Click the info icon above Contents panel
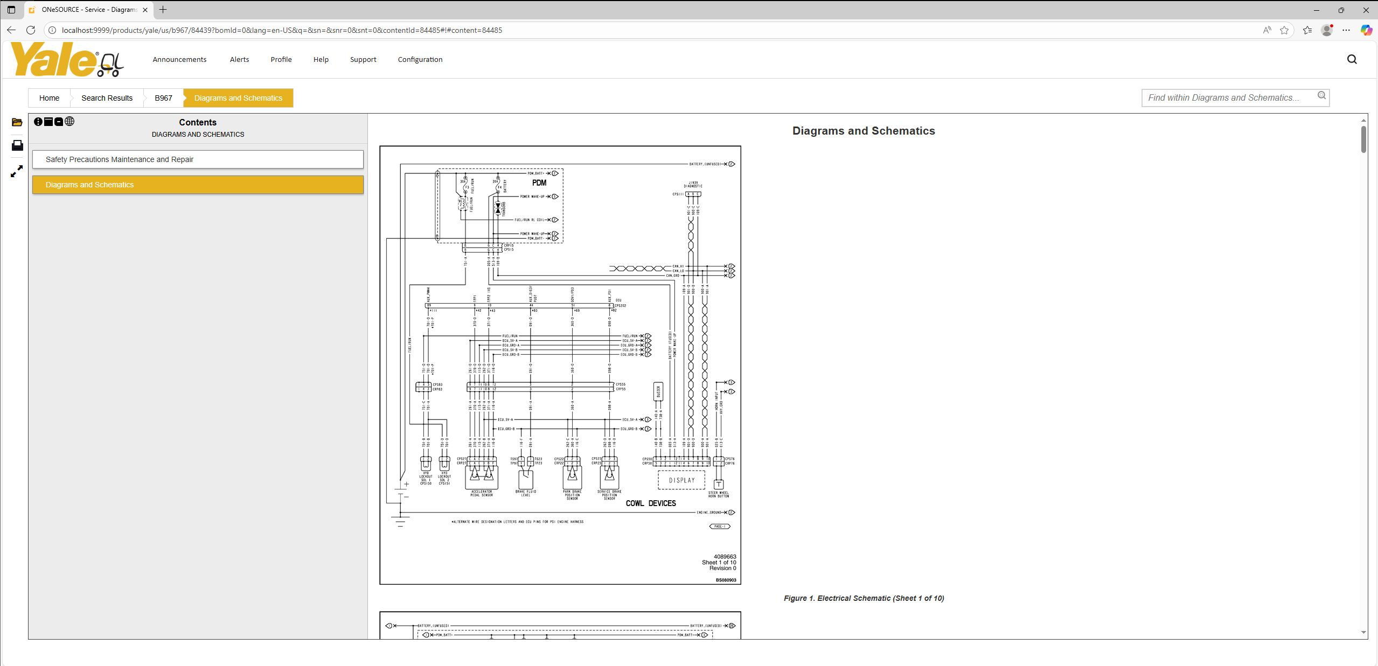 38,122
